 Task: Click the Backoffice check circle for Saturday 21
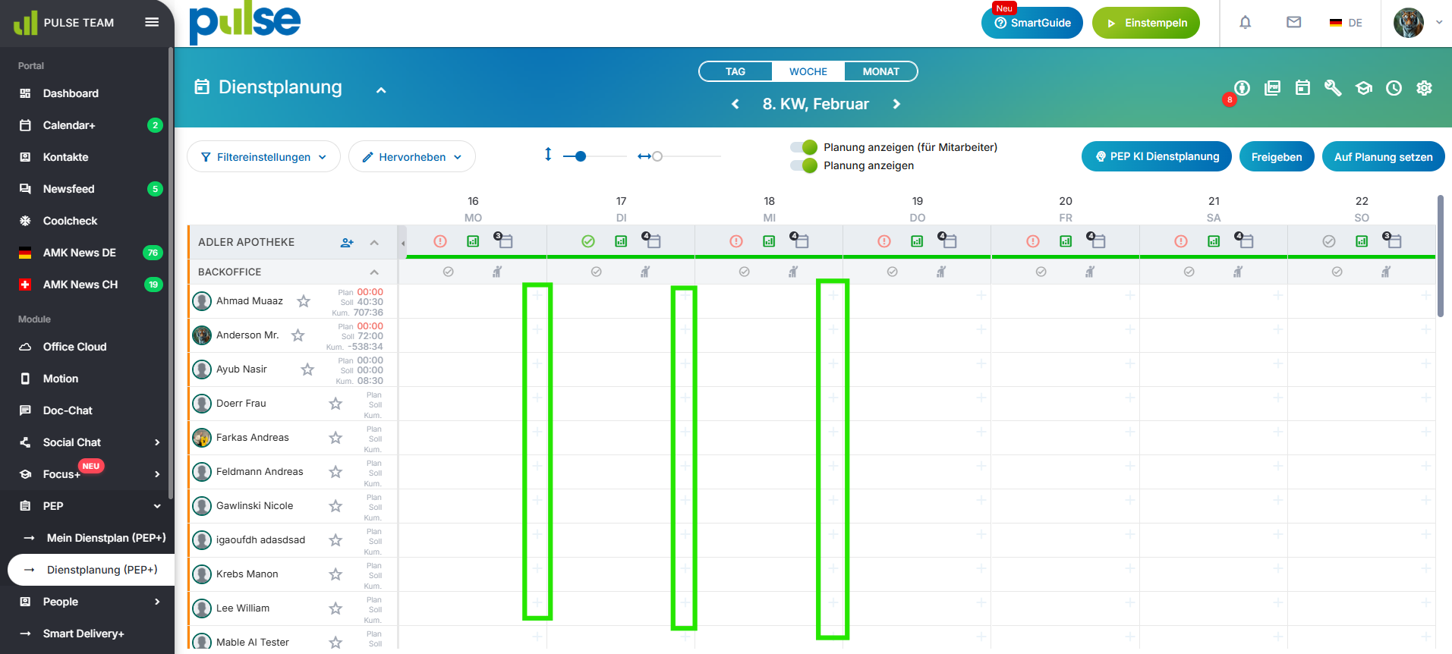pyautogui.click(x=1189, y=272)
